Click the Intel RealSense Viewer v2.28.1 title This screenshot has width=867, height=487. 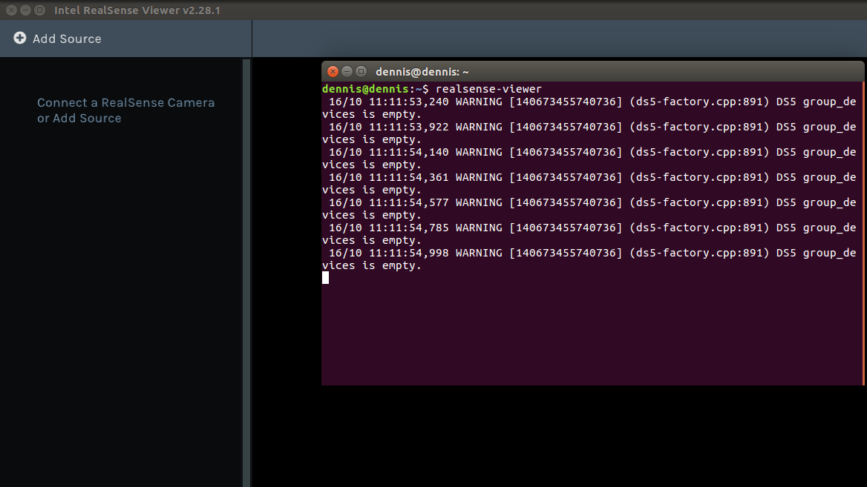(137, 10)
